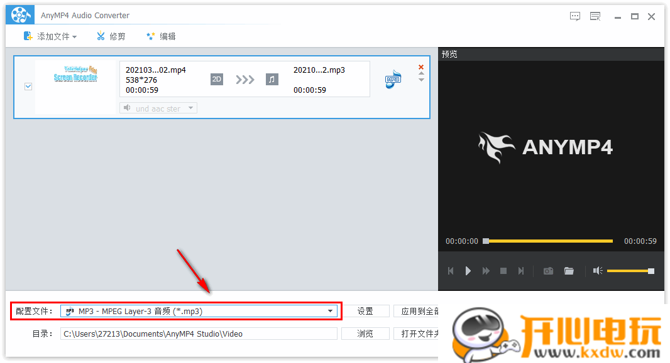This screenshot has width=670, height=363.
Task: Click source filename 202103...02.mp4
Action: [155, 70]
